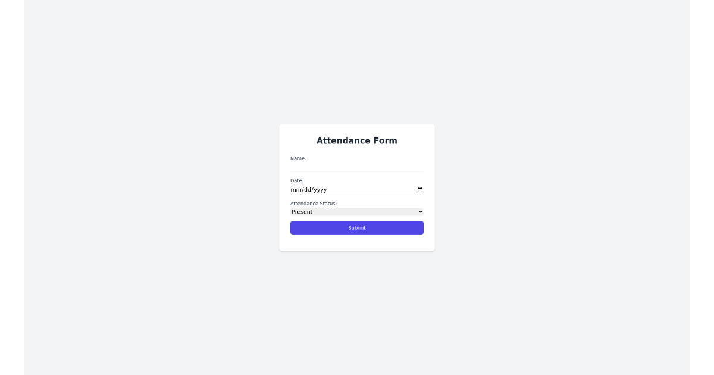Click the Attendance Form heading
The width and height of the screenshot is (714, 375).
pos(357,140)
